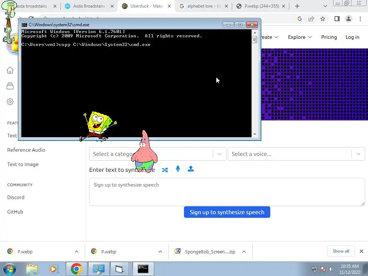368x276 pixels.
Task: Bookmark this page with the star icon
Action: pos(323,19)
